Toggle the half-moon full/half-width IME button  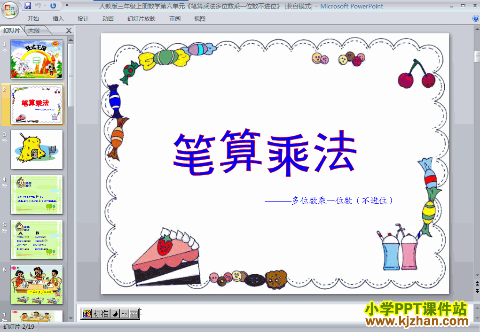point(115,314)
